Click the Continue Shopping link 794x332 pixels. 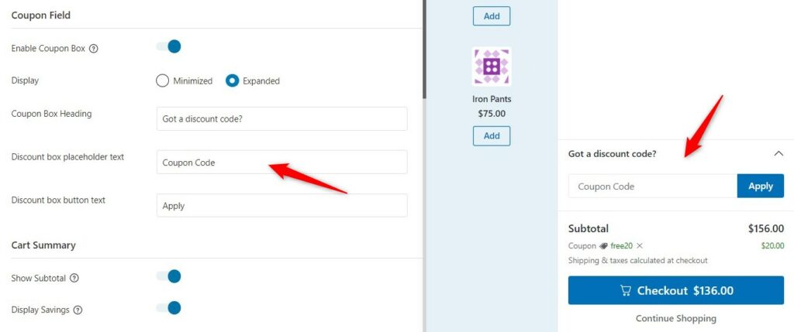tap(676, 318)
